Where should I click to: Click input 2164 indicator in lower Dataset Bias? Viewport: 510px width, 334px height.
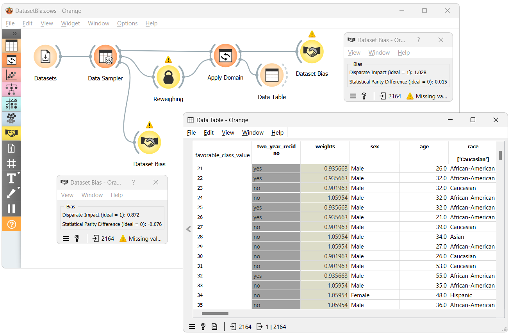[103, 238]
